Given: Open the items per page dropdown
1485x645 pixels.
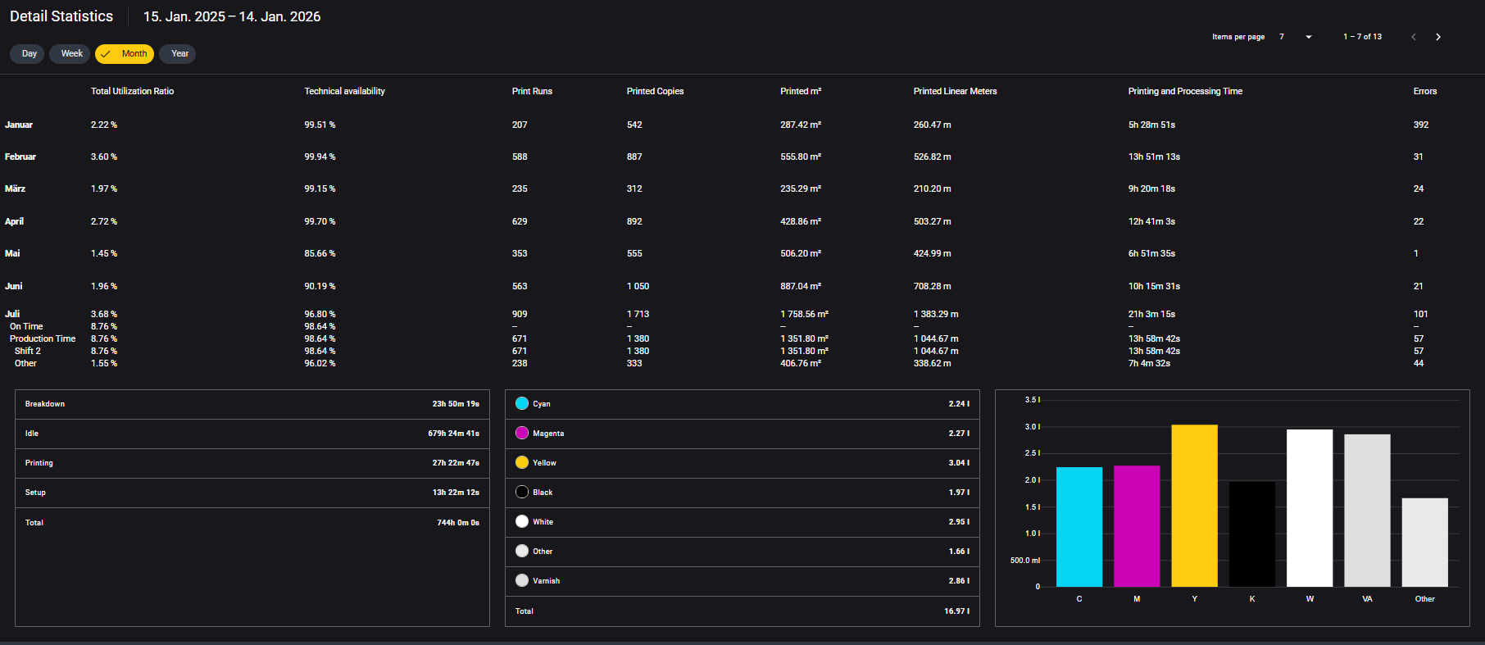Looking at the screenshot, I should (x=1308, y=37).
